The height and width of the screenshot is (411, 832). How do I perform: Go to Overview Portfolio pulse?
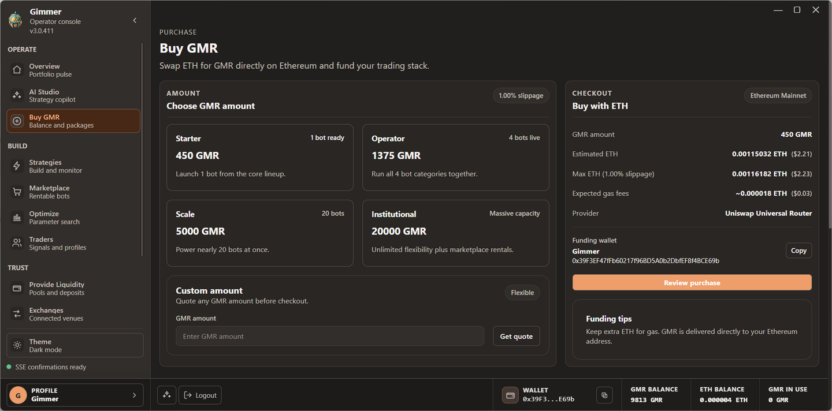[73, 70]
